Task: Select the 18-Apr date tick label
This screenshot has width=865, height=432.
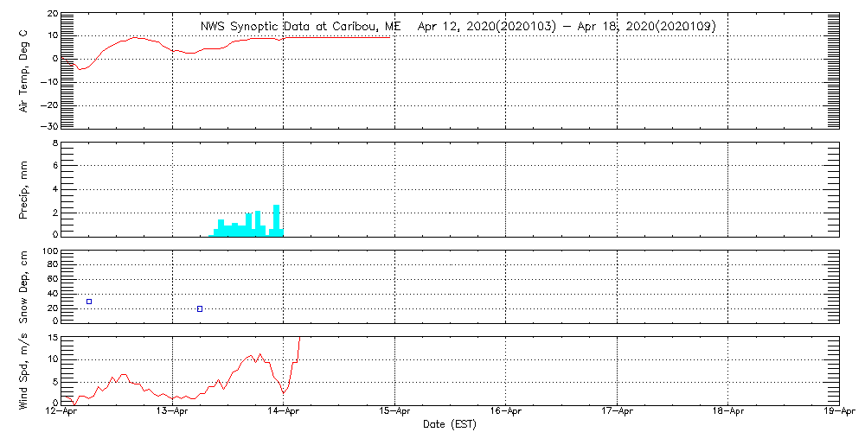Action: (727, 412)
